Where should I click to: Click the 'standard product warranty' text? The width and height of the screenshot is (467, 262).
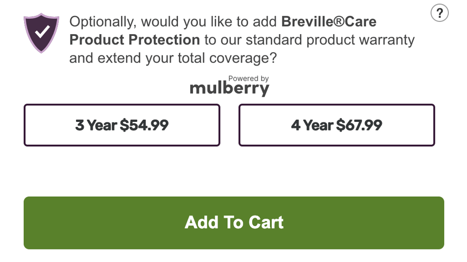(x=330, y=40)
